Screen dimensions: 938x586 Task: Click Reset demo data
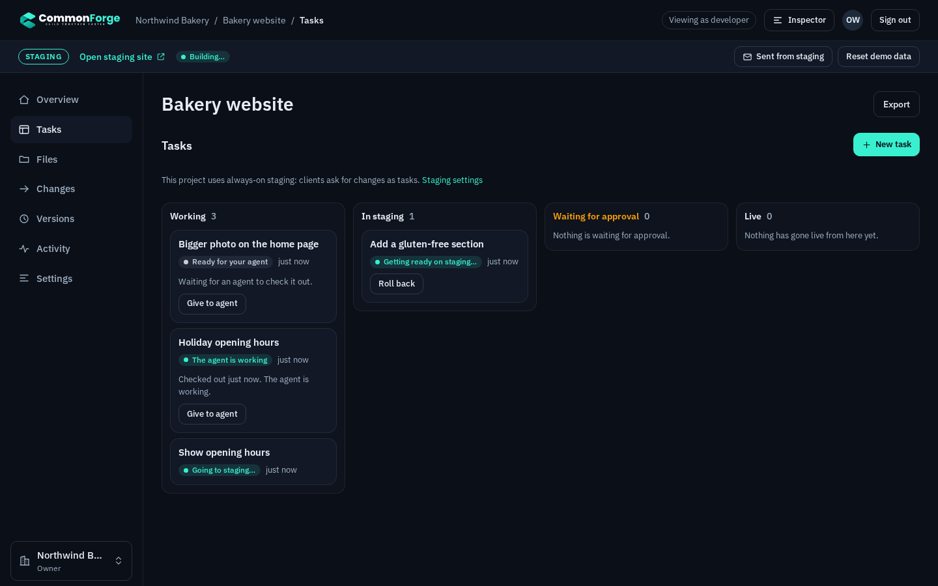point(878,57)
